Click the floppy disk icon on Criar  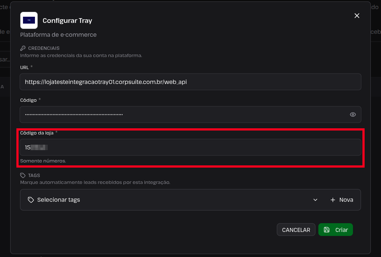tap(327, 230)
